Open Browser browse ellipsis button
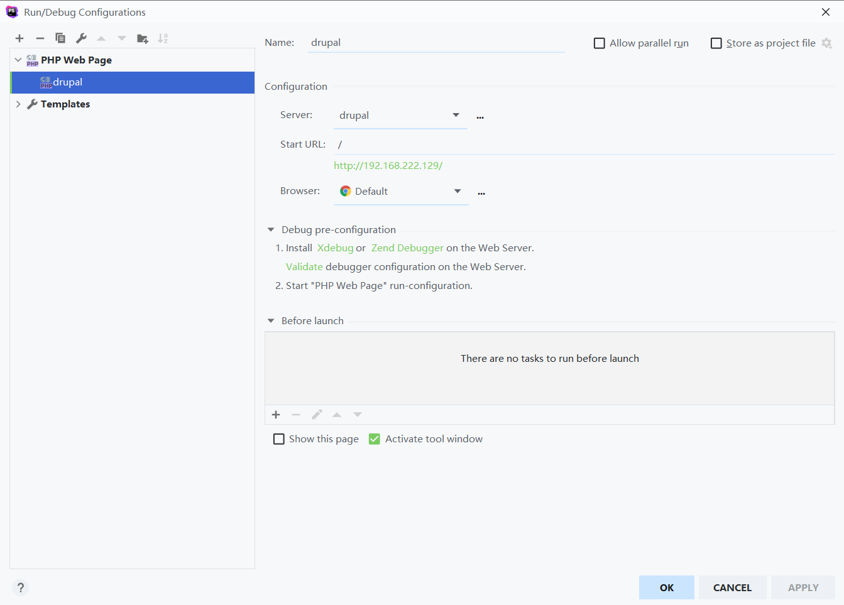Viewport: 844px width, 605px height. pos(481,193)
